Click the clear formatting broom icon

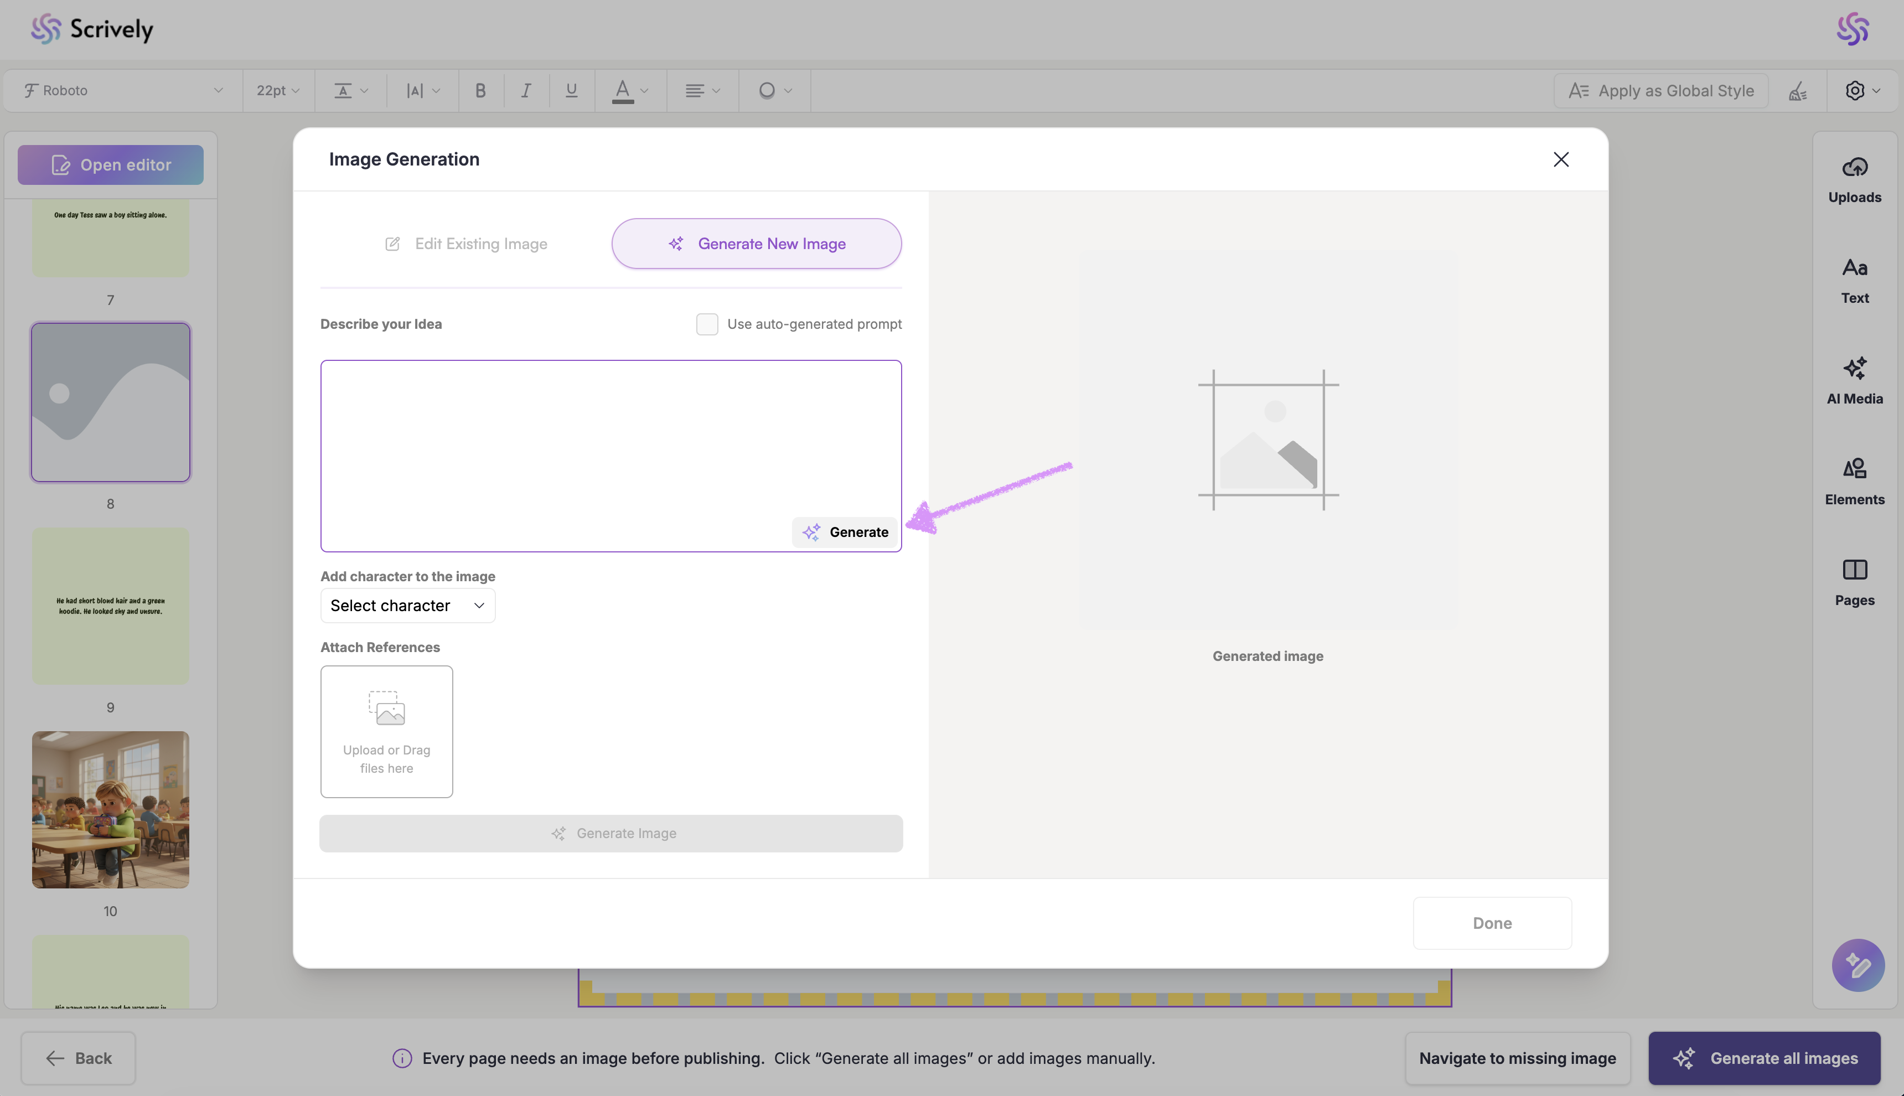coord(1798,91)
